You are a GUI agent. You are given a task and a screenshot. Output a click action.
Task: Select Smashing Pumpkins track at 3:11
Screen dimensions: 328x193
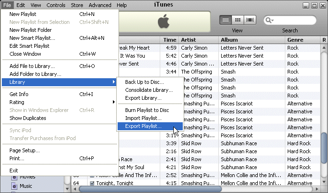(x=219, y=135)
